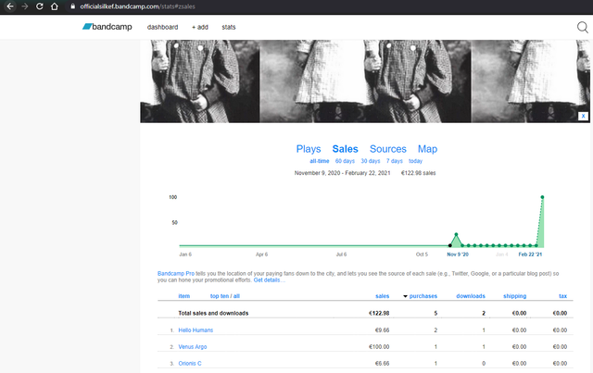Sort by sales column header

pos(382,296)
